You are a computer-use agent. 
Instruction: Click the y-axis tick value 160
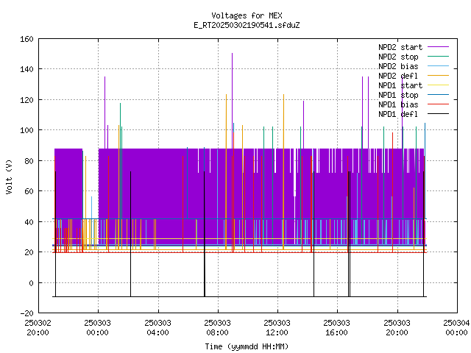pos(26,39)
